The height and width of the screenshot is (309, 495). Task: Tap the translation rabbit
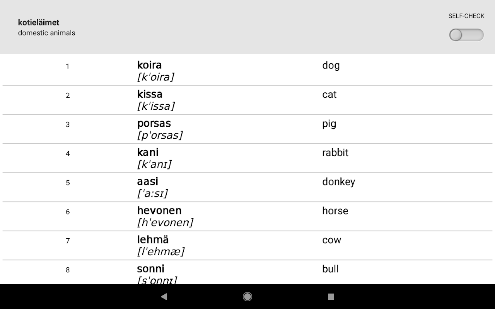pyautogui.click(x=335, y=153)
